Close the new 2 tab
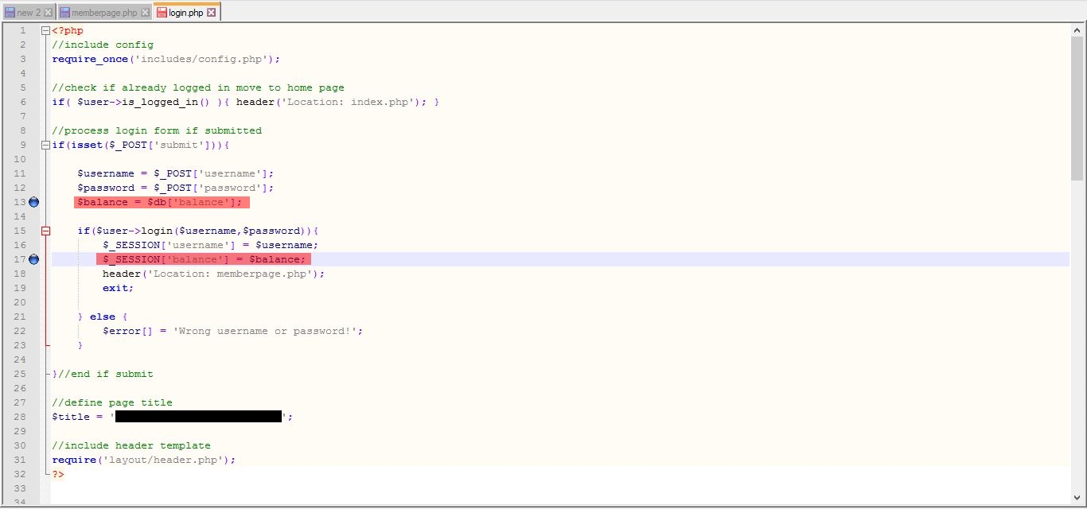The width and height of the screenshot is (1087, 509). 49,13
